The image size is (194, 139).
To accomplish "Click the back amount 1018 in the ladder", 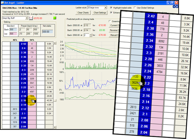I will (x=15, y=122).
